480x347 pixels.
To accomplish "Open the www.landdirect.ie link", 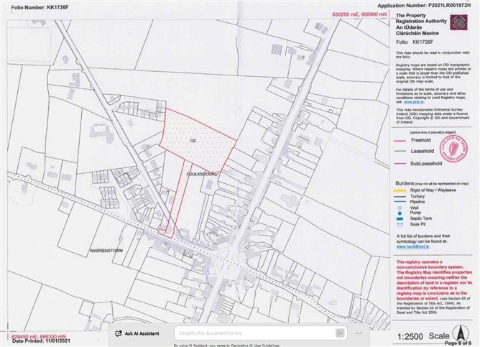I will tap(412, 246).
